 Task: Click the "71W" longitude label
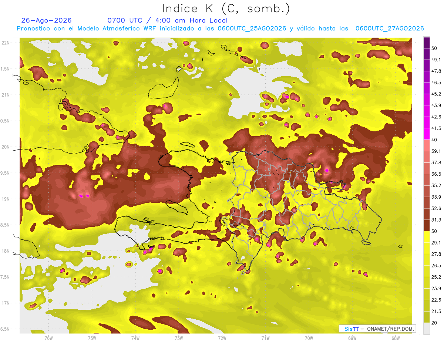pyautogui.click(x=265, y=338)
